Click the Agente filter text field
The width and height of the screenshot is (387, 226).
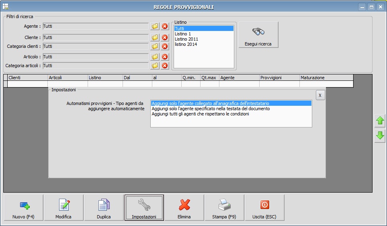pyautogui.click(x=96, y=26)
